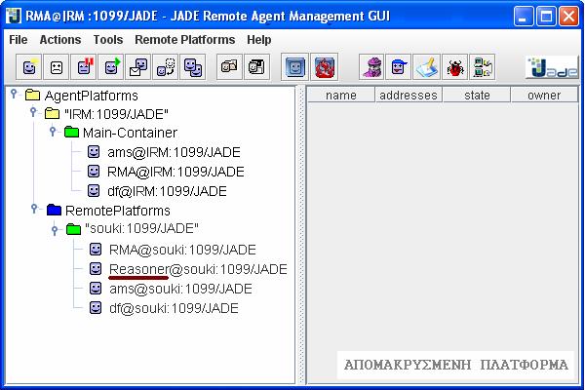Click the yellow AgentPlatforms folder icon
The height and width of the screenshot is (390, 585).
pos(32,95)
